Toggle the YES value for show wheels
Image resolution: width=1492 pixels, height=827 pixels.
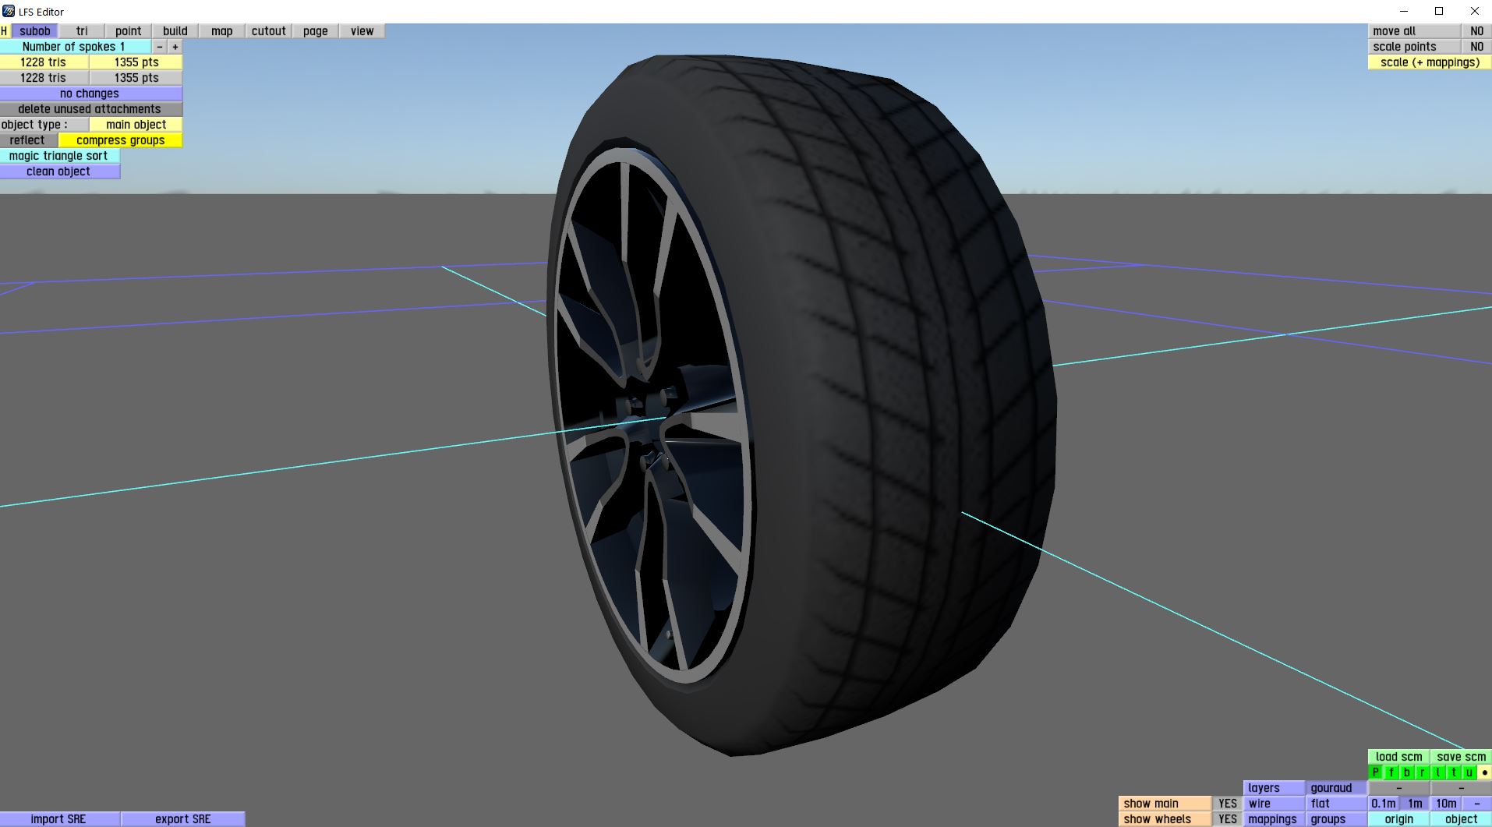[x=1228, y=819]
